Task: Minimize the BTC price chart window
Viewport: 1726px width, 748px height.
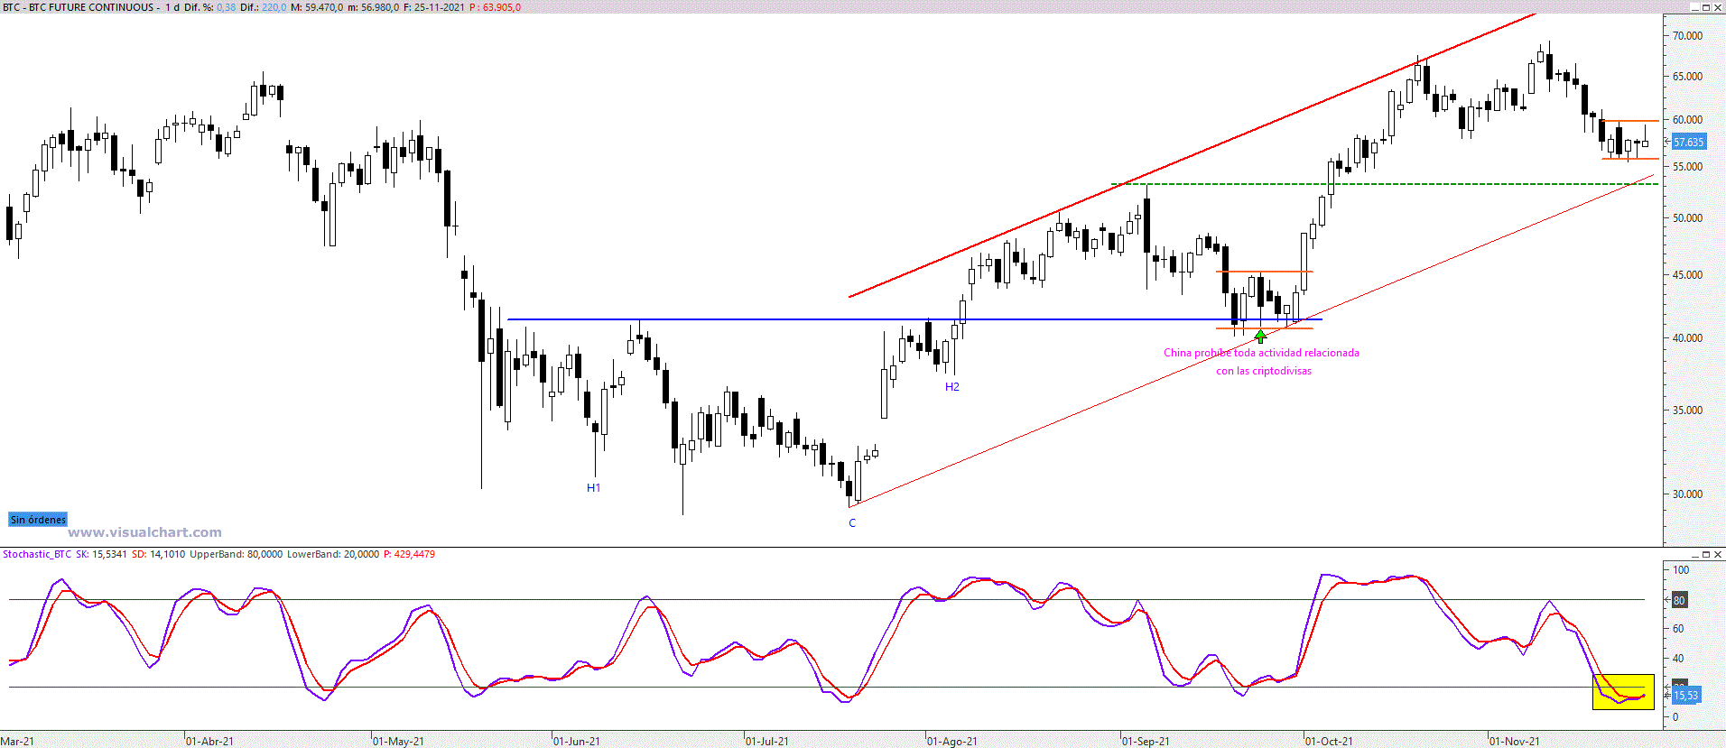Action: 1695,7
